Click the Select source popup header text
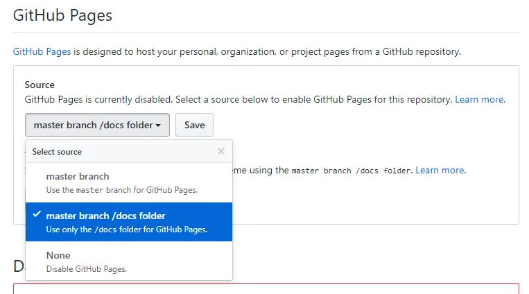The width and height of the screenshot is (529, 294). 57,152
